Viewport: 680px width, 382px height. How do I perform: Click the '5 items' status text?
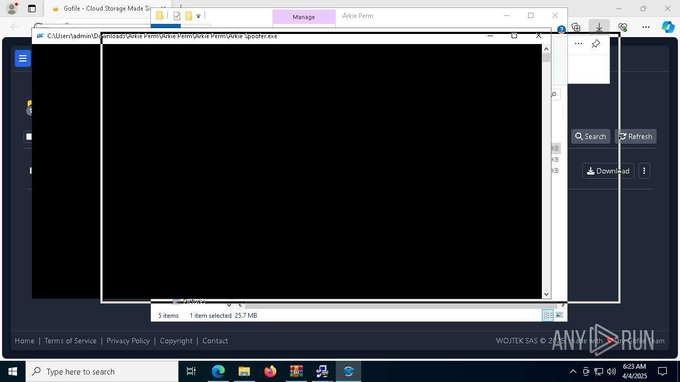[168, 315]
